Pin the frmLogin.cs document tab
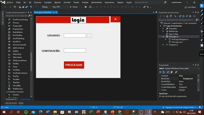The image size is (204, 115). [54, 12]
